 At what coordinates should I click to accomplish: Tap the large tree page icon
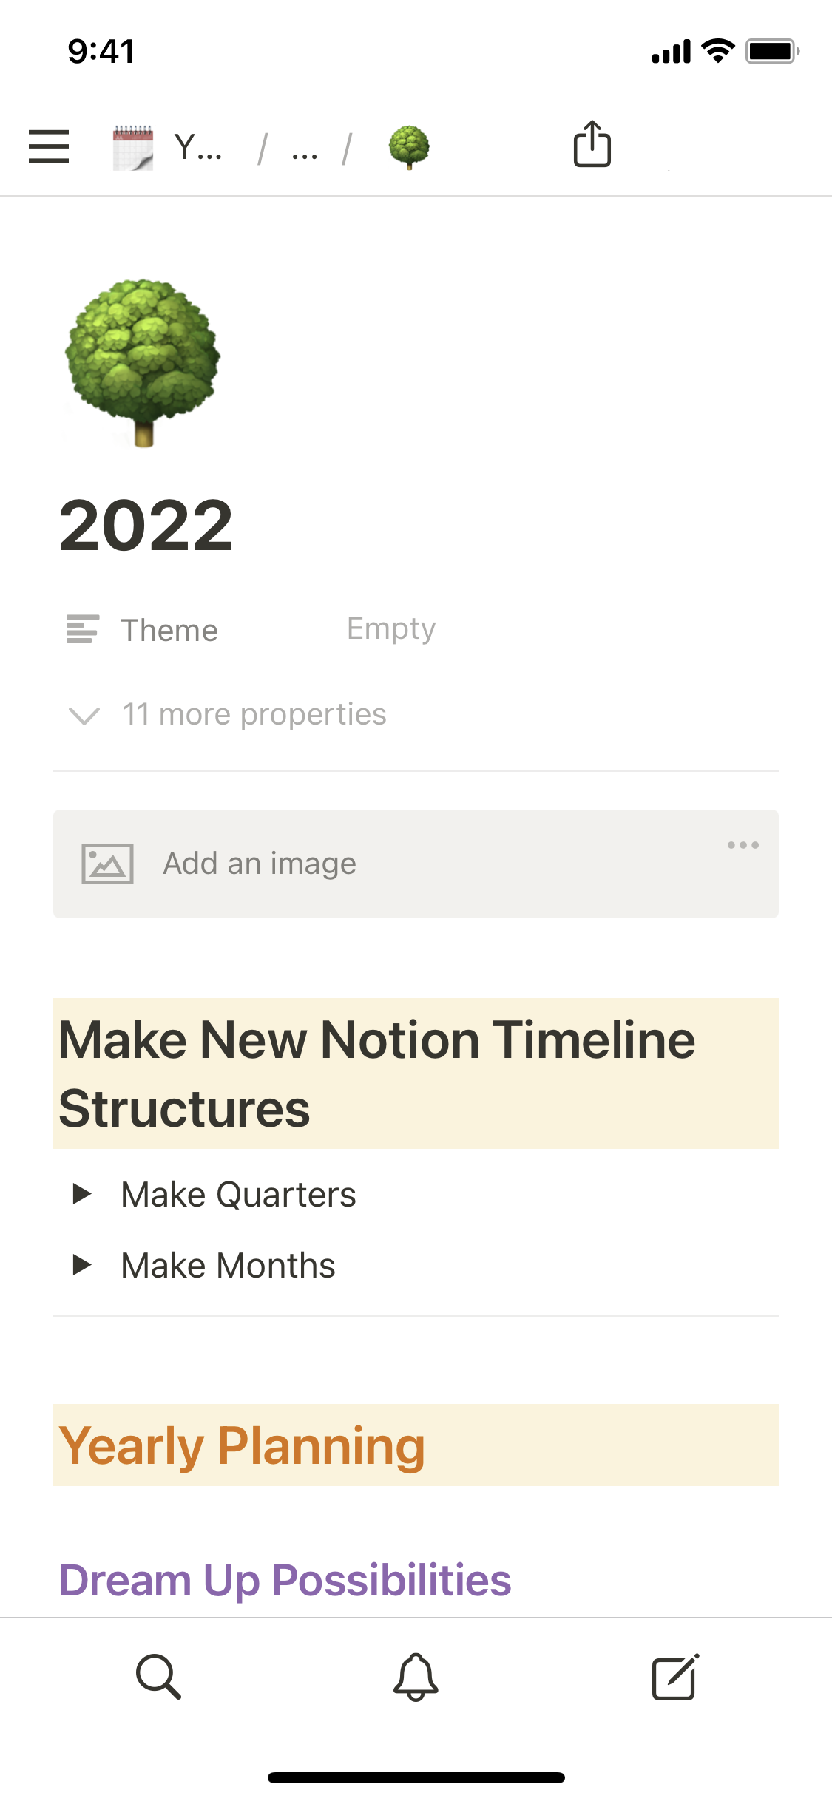[143, 363]
